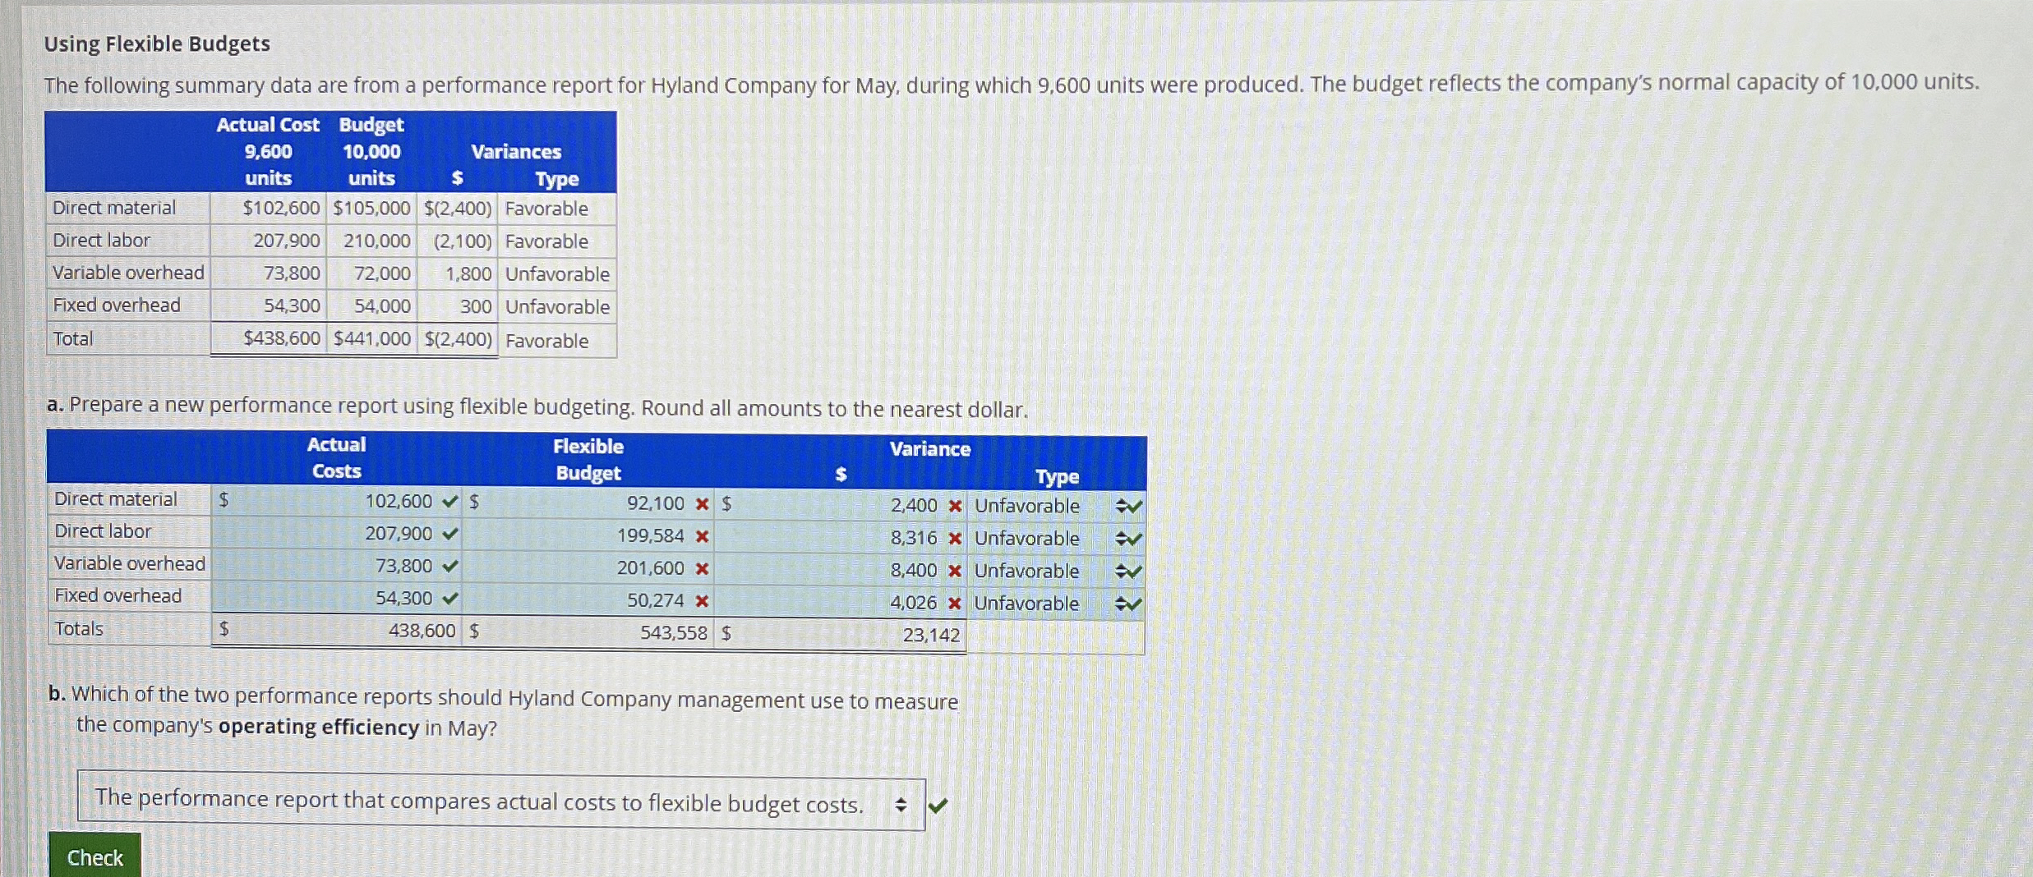
Task: Click the green checkmark beside Direct labor 207,900
Action: (x=449, y=534)
